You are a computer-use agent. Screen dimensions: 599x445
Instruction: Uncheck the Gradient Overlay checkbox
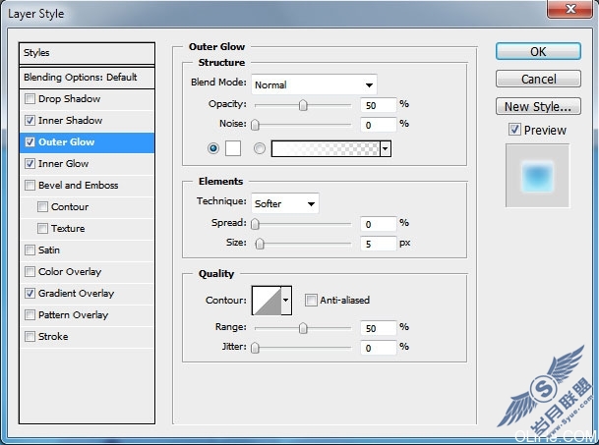pyautogui.click(x=30, y=293)
